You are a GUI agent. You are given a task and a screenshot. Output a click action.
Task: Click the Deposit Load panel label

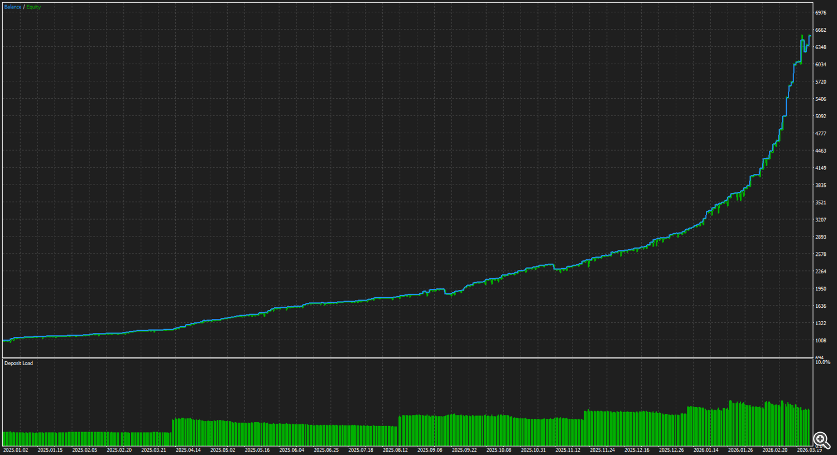[18, 364]
